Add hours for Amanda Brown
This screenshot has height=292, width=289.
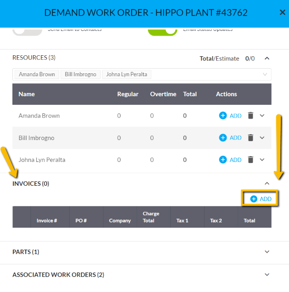click(230, 116)
